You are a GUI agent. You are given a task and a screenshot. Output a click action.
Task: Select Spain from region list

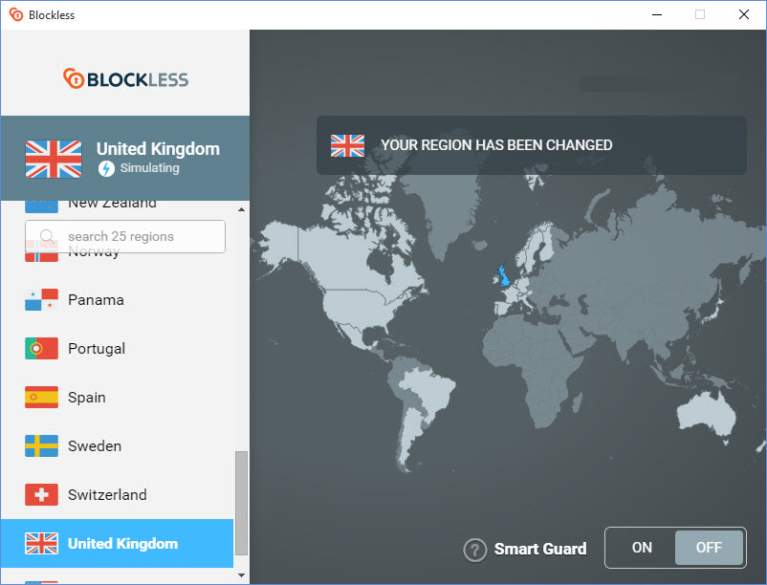tap(118, 397)
